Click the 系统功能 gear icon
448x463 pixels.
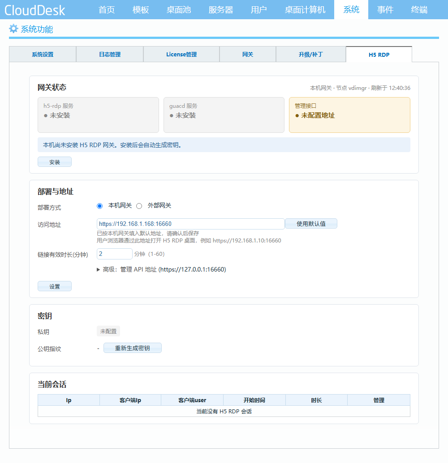click(x=13, y=29)
